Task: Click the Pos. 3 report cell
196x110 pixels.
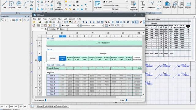Action: coord(53,82)
